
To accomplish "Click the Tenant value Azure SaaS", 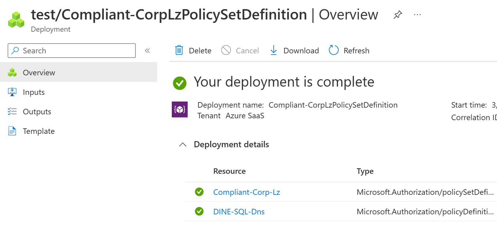I will point(245,116).
